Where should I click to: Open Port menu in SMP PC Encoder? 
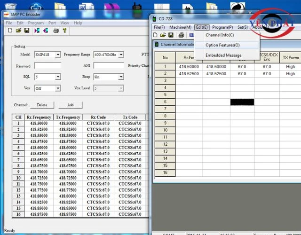(52, 23)
